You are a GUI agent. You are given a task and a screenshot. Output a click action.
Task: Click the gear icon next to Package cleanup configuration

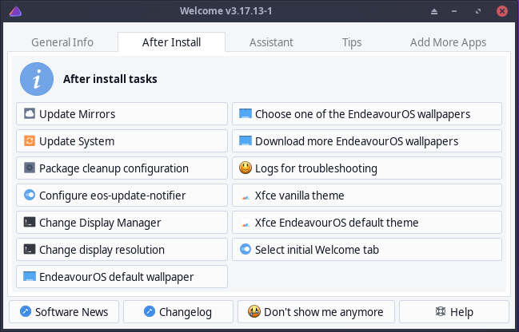pos(30,168)
